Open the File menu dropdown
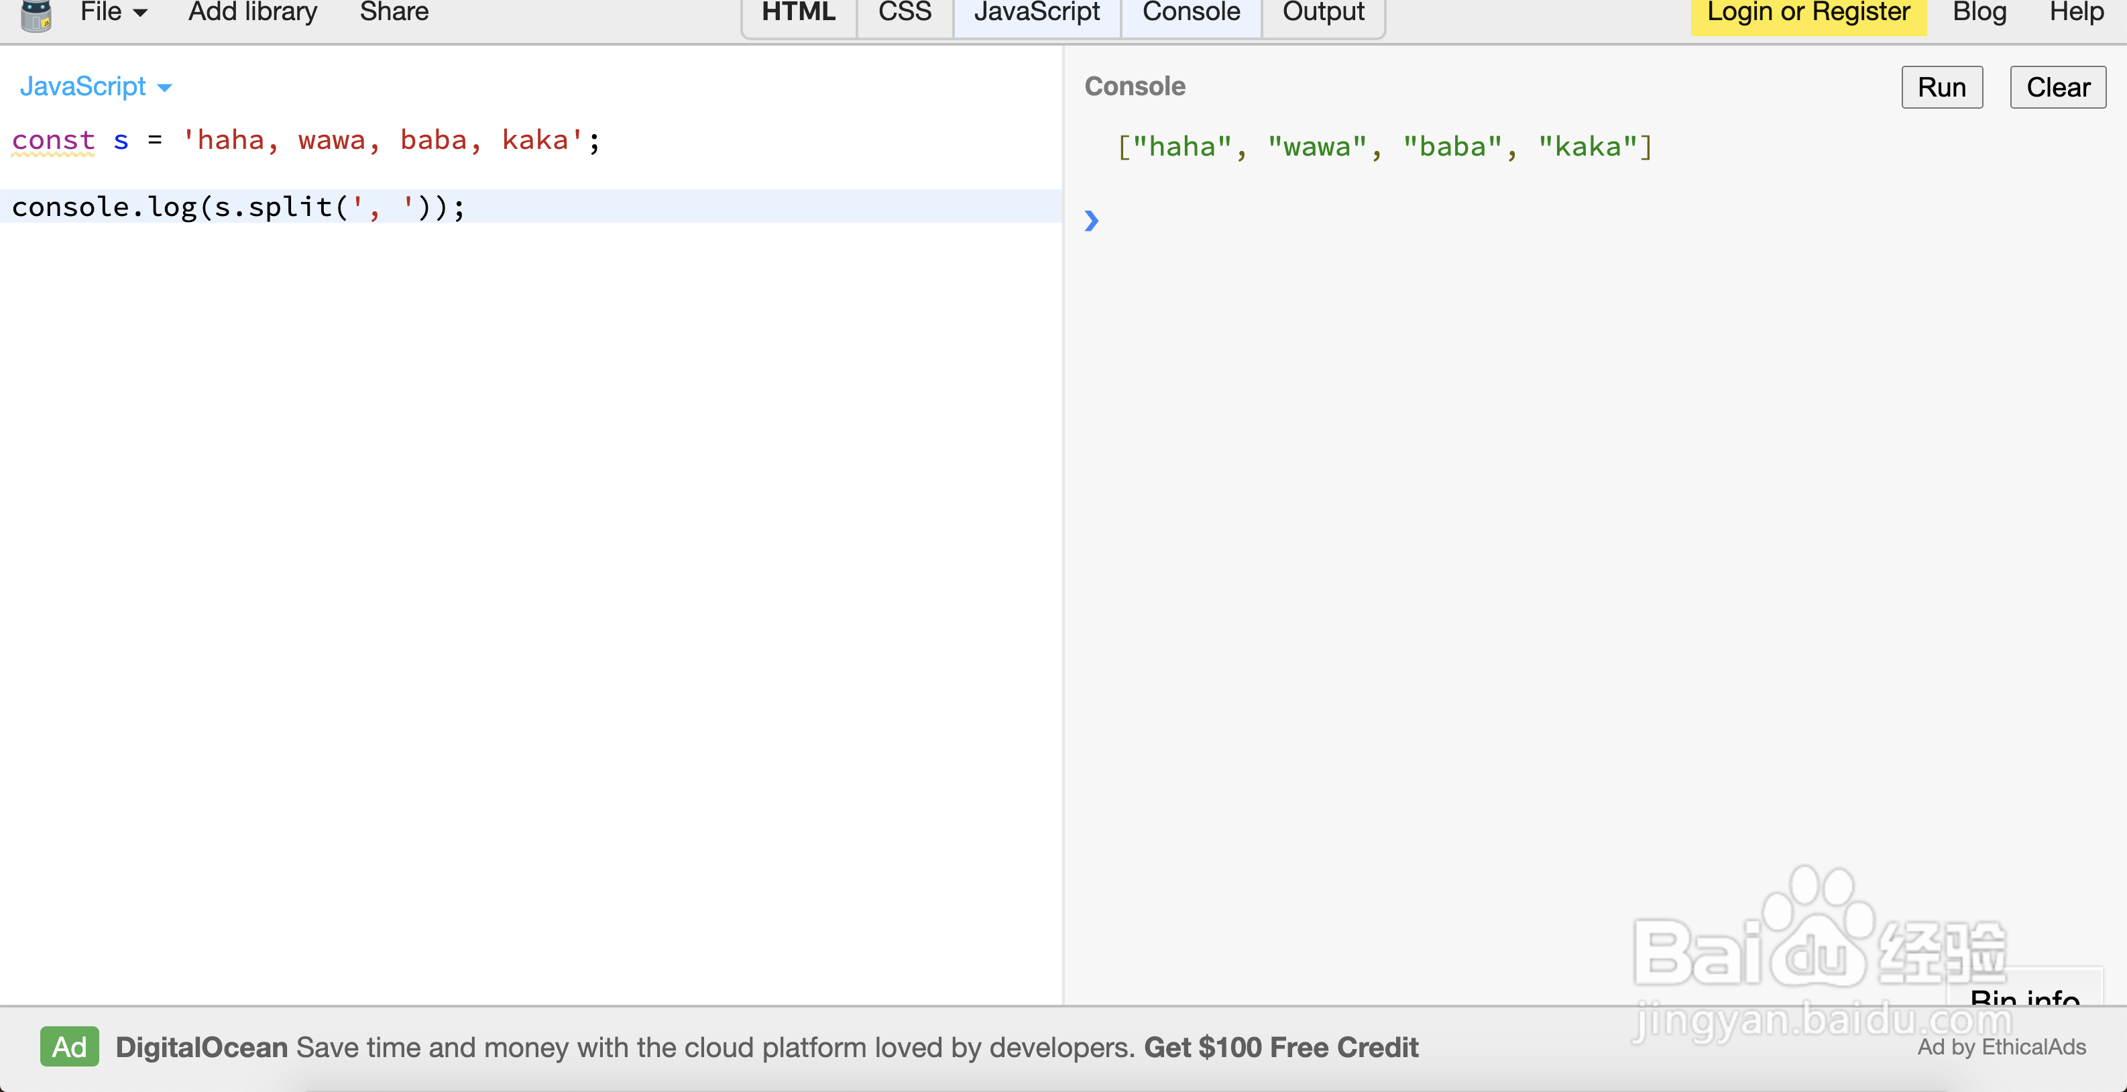This screenshot has width=2127, height=1092. point(113,12)
